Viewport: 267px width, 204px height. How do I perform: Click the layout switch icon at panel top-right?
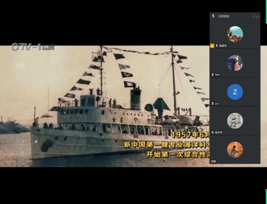pyautogui.click(x=256, y=16)
